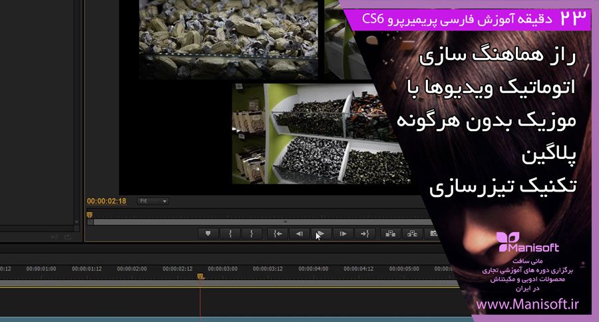Click timeline ruler at 00:00:04:00

313,269
